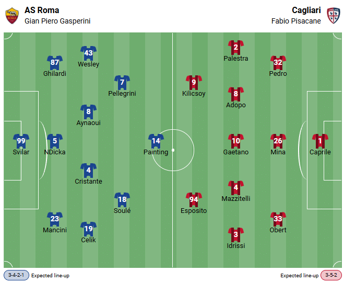Click Mina's number 26 shirt icon
Viewport: 344px width, 282px height.
coord(278,141)
